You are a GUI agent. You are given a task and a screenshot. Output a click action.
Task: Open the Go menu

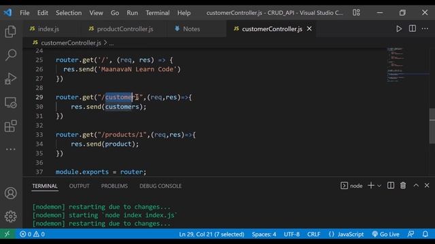[x=115, y=13]
